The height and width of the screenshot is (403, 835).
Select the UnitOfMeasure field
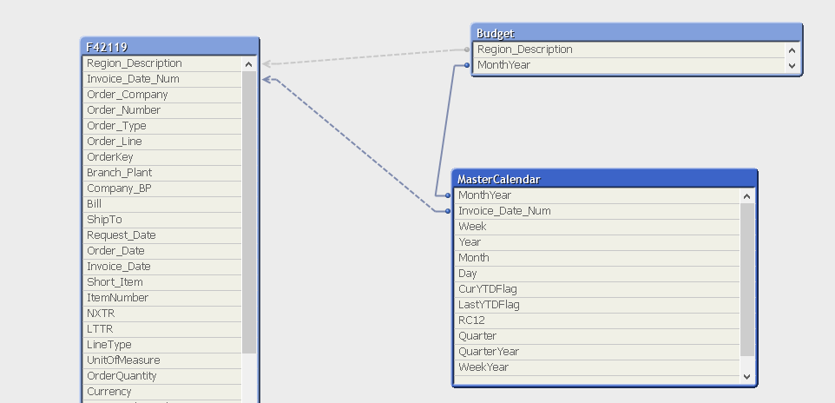point(162,360)
